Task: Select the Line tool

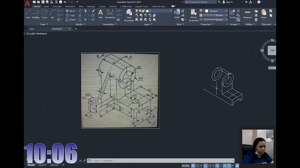Action: [x=28, y=14]
